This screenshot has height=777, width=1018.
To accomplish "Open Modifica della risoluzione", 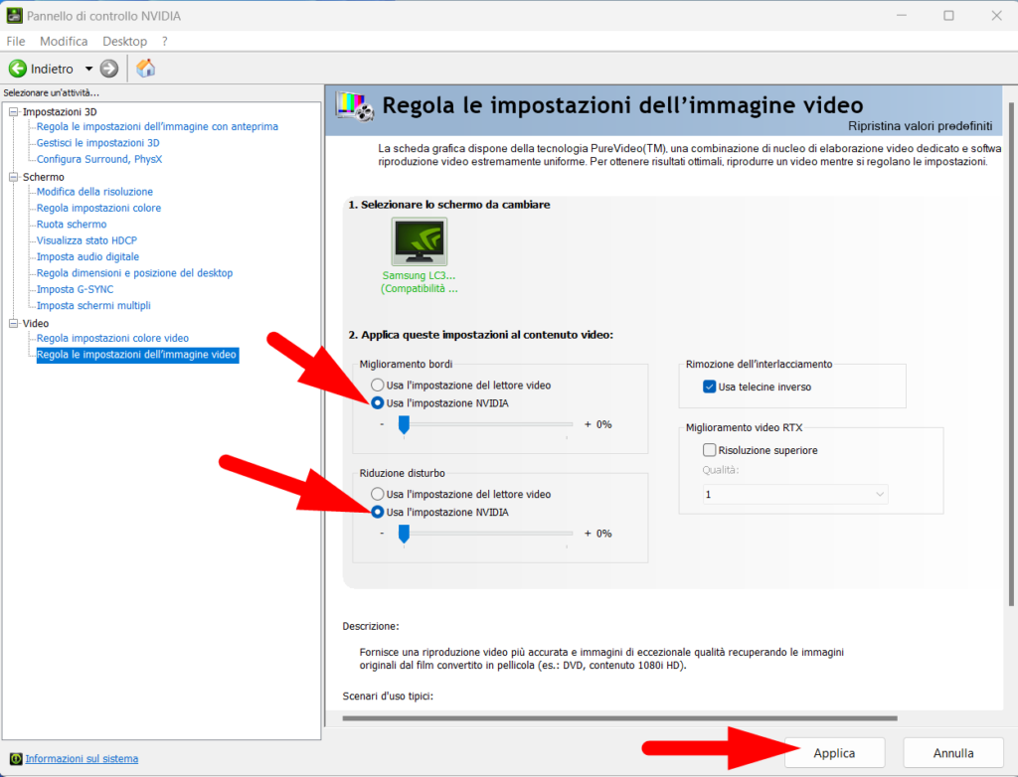I will [94, 192].
